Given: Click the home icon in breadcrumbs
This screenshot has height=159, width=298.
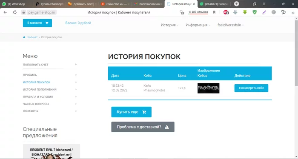Looking at the screenshot, I should [24, 37].
